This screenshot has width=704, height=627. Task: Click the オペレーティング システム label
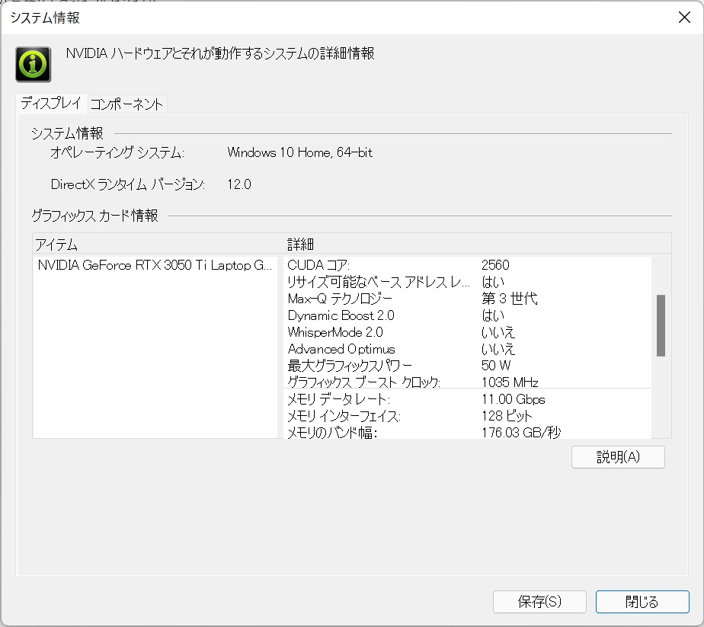pyautogui.click(x=117, y=152)
